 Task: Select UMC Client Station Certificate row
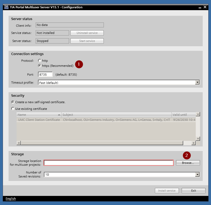pos(106,120)
